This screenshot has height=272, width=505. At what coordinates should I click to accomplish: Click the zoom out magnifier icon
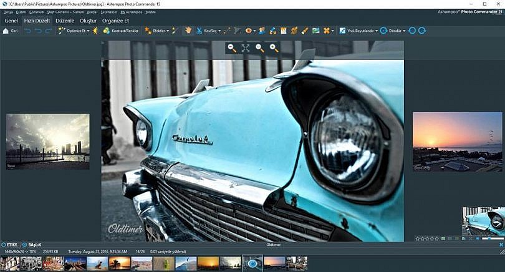pyautogui.click(x=231, y=48)
